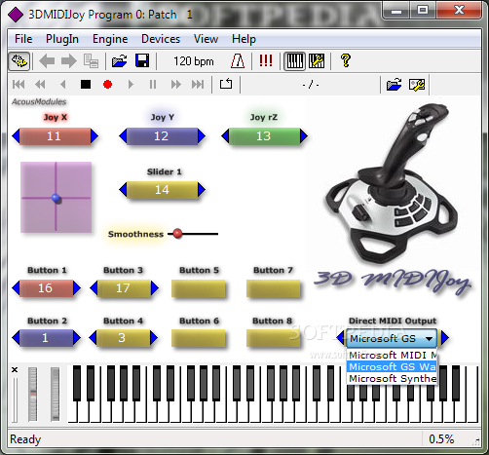Click the yellow help question mark

(x=346, y=61)
